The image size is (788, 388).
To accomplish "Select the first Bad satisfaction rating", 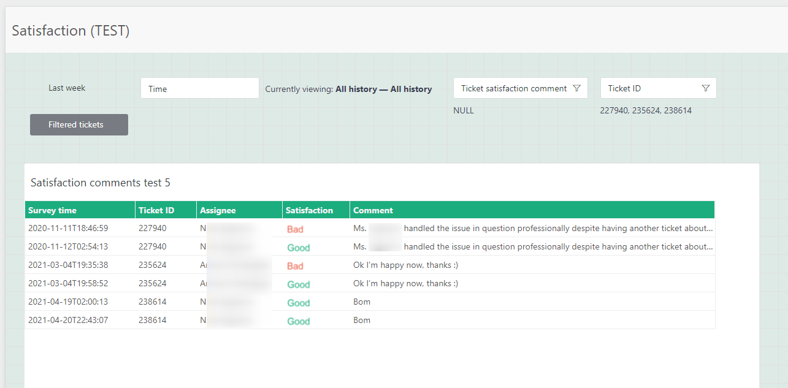I will [x=295, y=229].
